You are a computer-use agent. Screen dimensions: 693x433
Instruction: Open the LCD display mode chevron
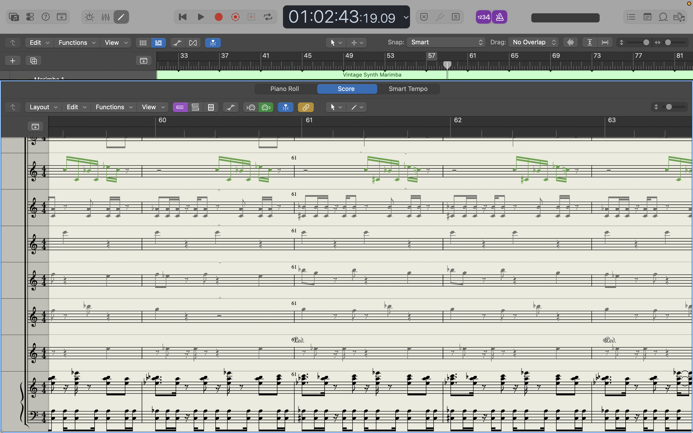coord(406,17)
